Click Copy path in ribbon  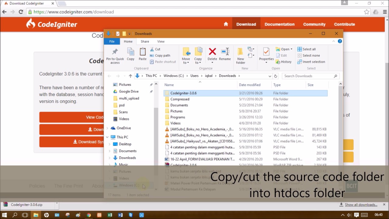[x=160, y=55]
